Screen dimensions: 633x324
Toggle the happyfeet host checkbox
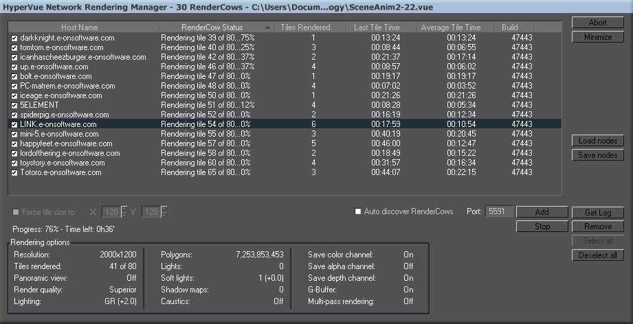pyautogui.click(x=14, y=144)
